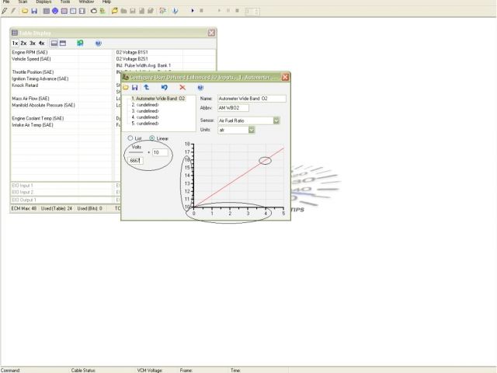
Task: Open the Units dropdown
Action: click(x=252, y=130)
